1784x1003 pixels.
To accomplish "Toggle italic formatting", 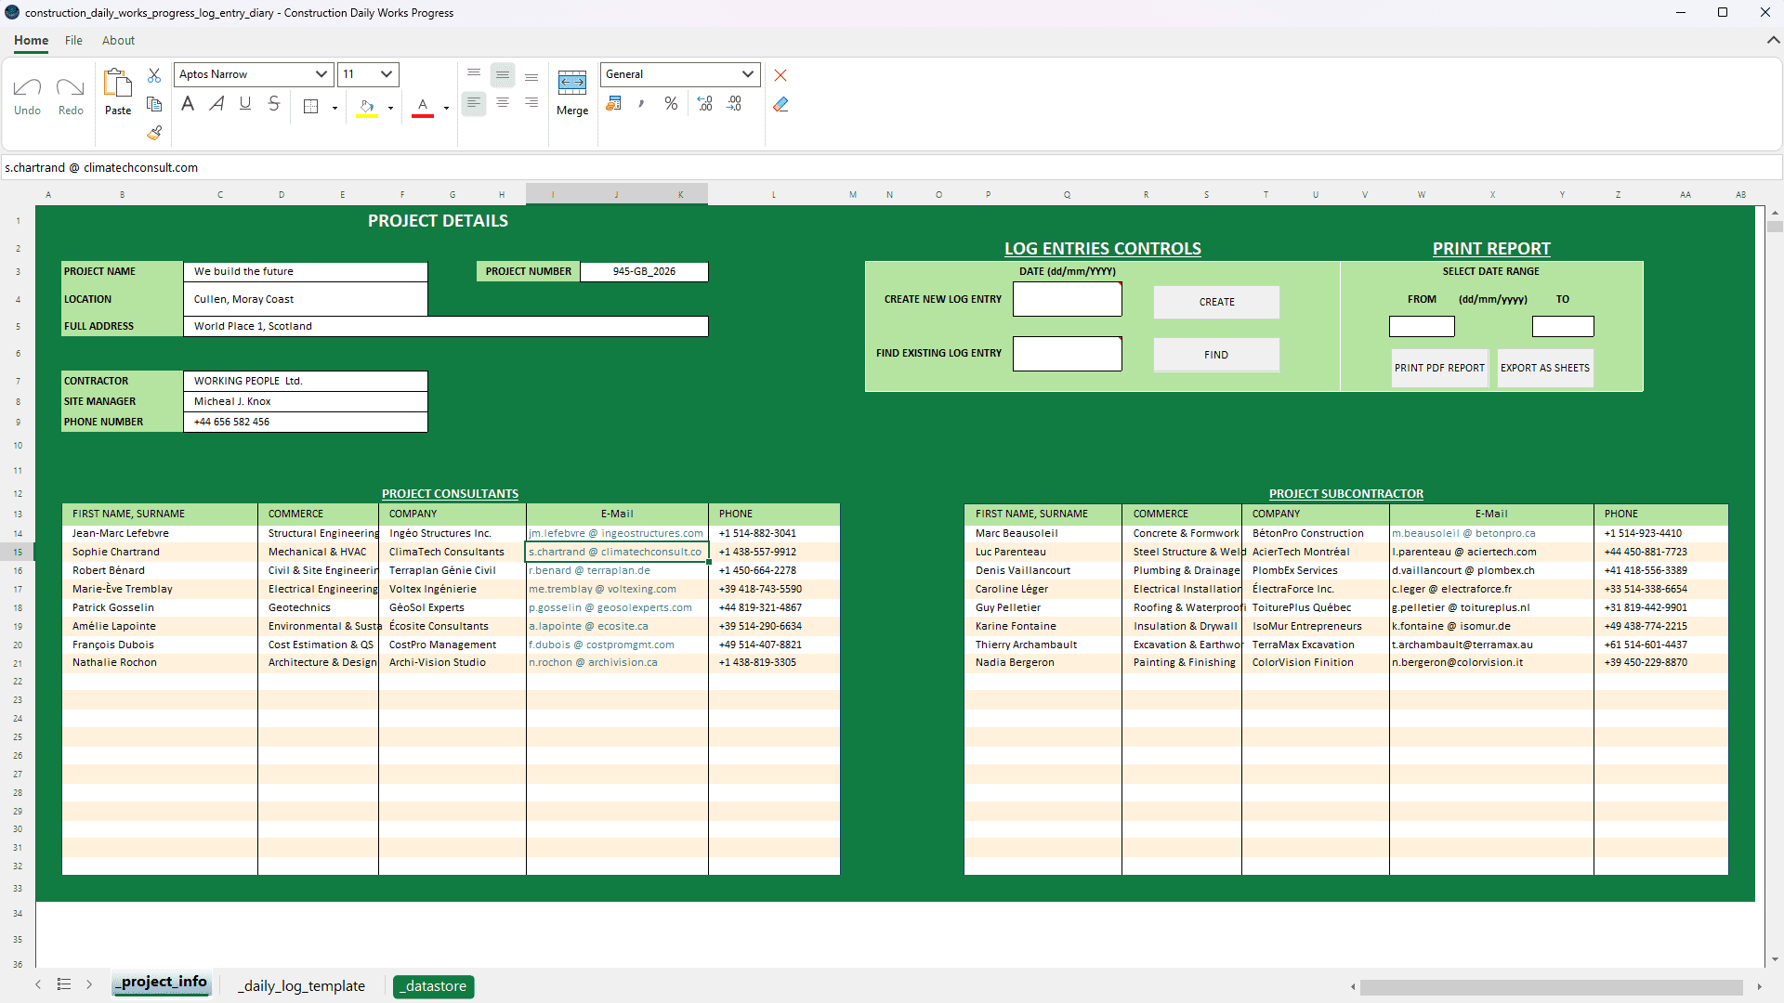I will click(x=216, y=103).
